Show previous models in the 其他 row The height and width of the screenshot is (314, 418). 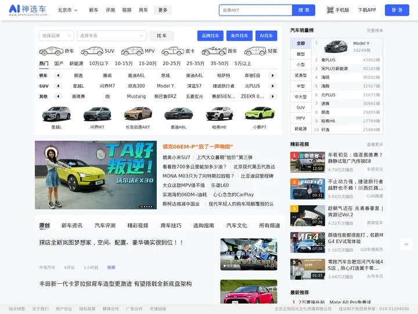click(58, 97)
